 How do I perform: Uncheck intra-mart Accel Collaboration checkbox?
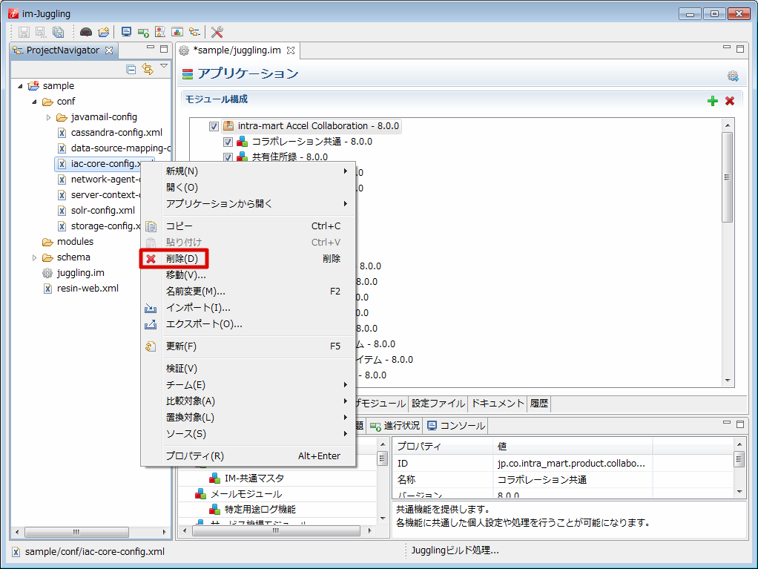click(214, 126)
